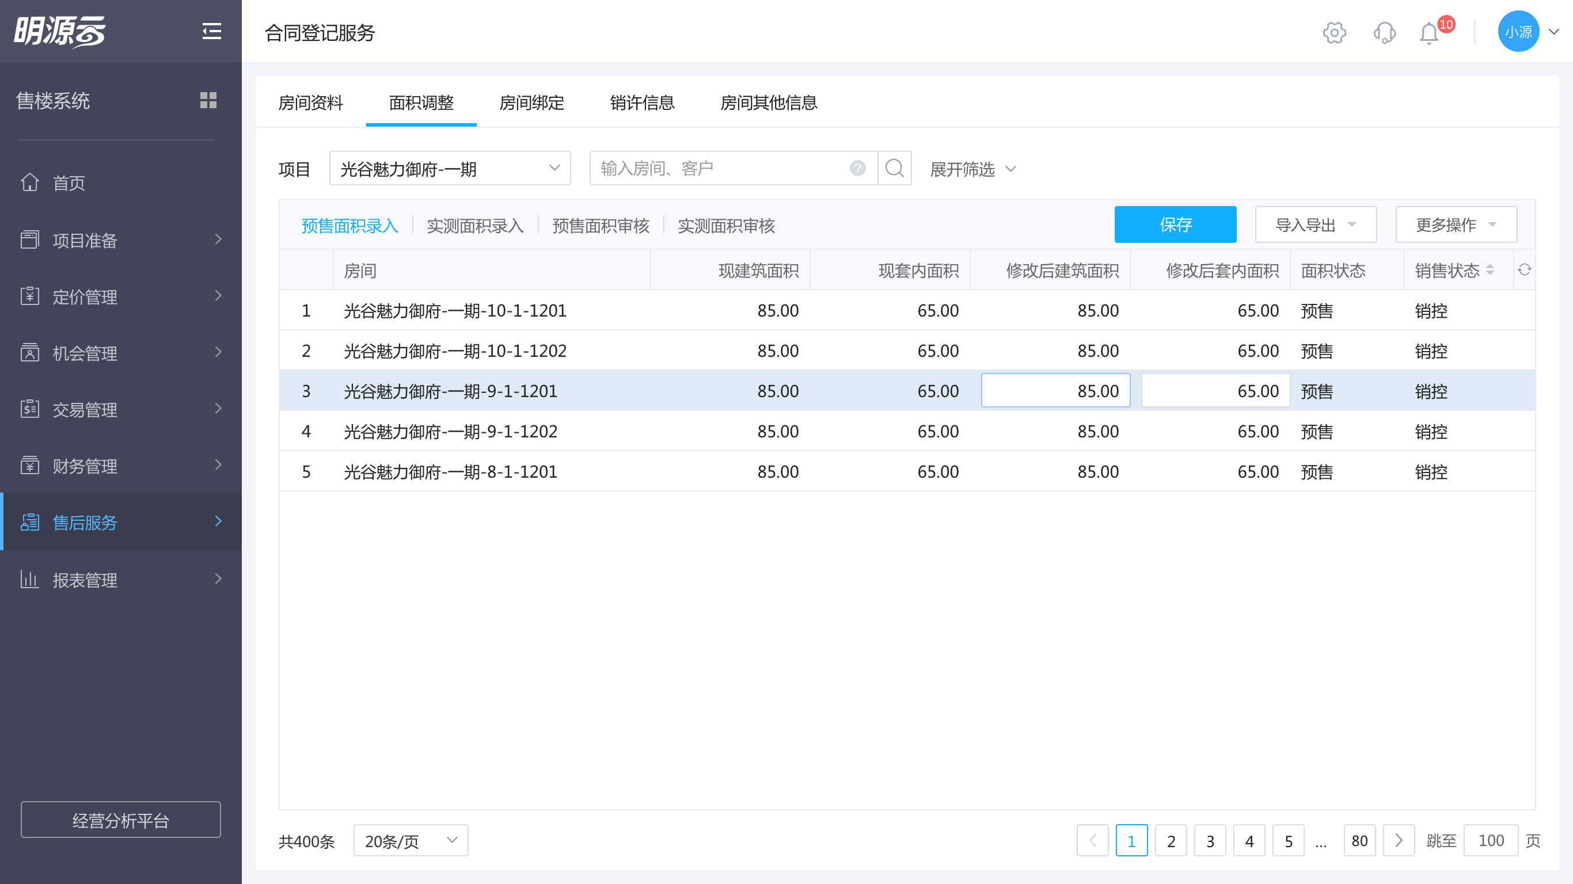Expand 机会管理 menu chevron

point(218,352)
